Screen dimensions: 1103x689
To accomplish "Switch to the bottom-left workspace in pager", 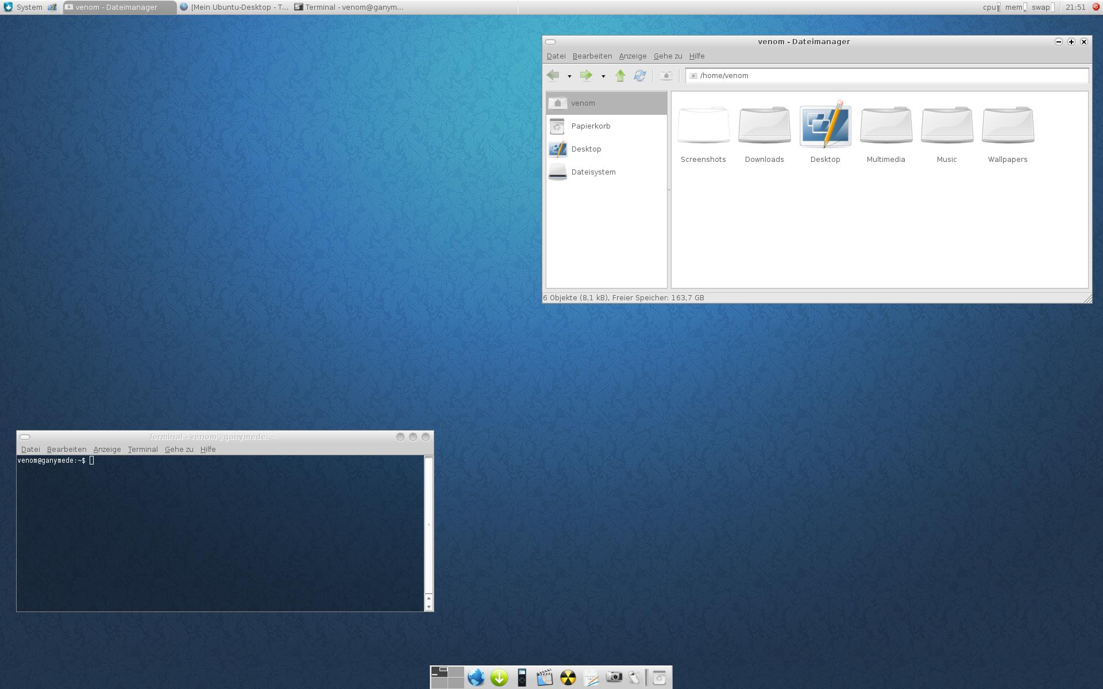I will click(439, 683).
